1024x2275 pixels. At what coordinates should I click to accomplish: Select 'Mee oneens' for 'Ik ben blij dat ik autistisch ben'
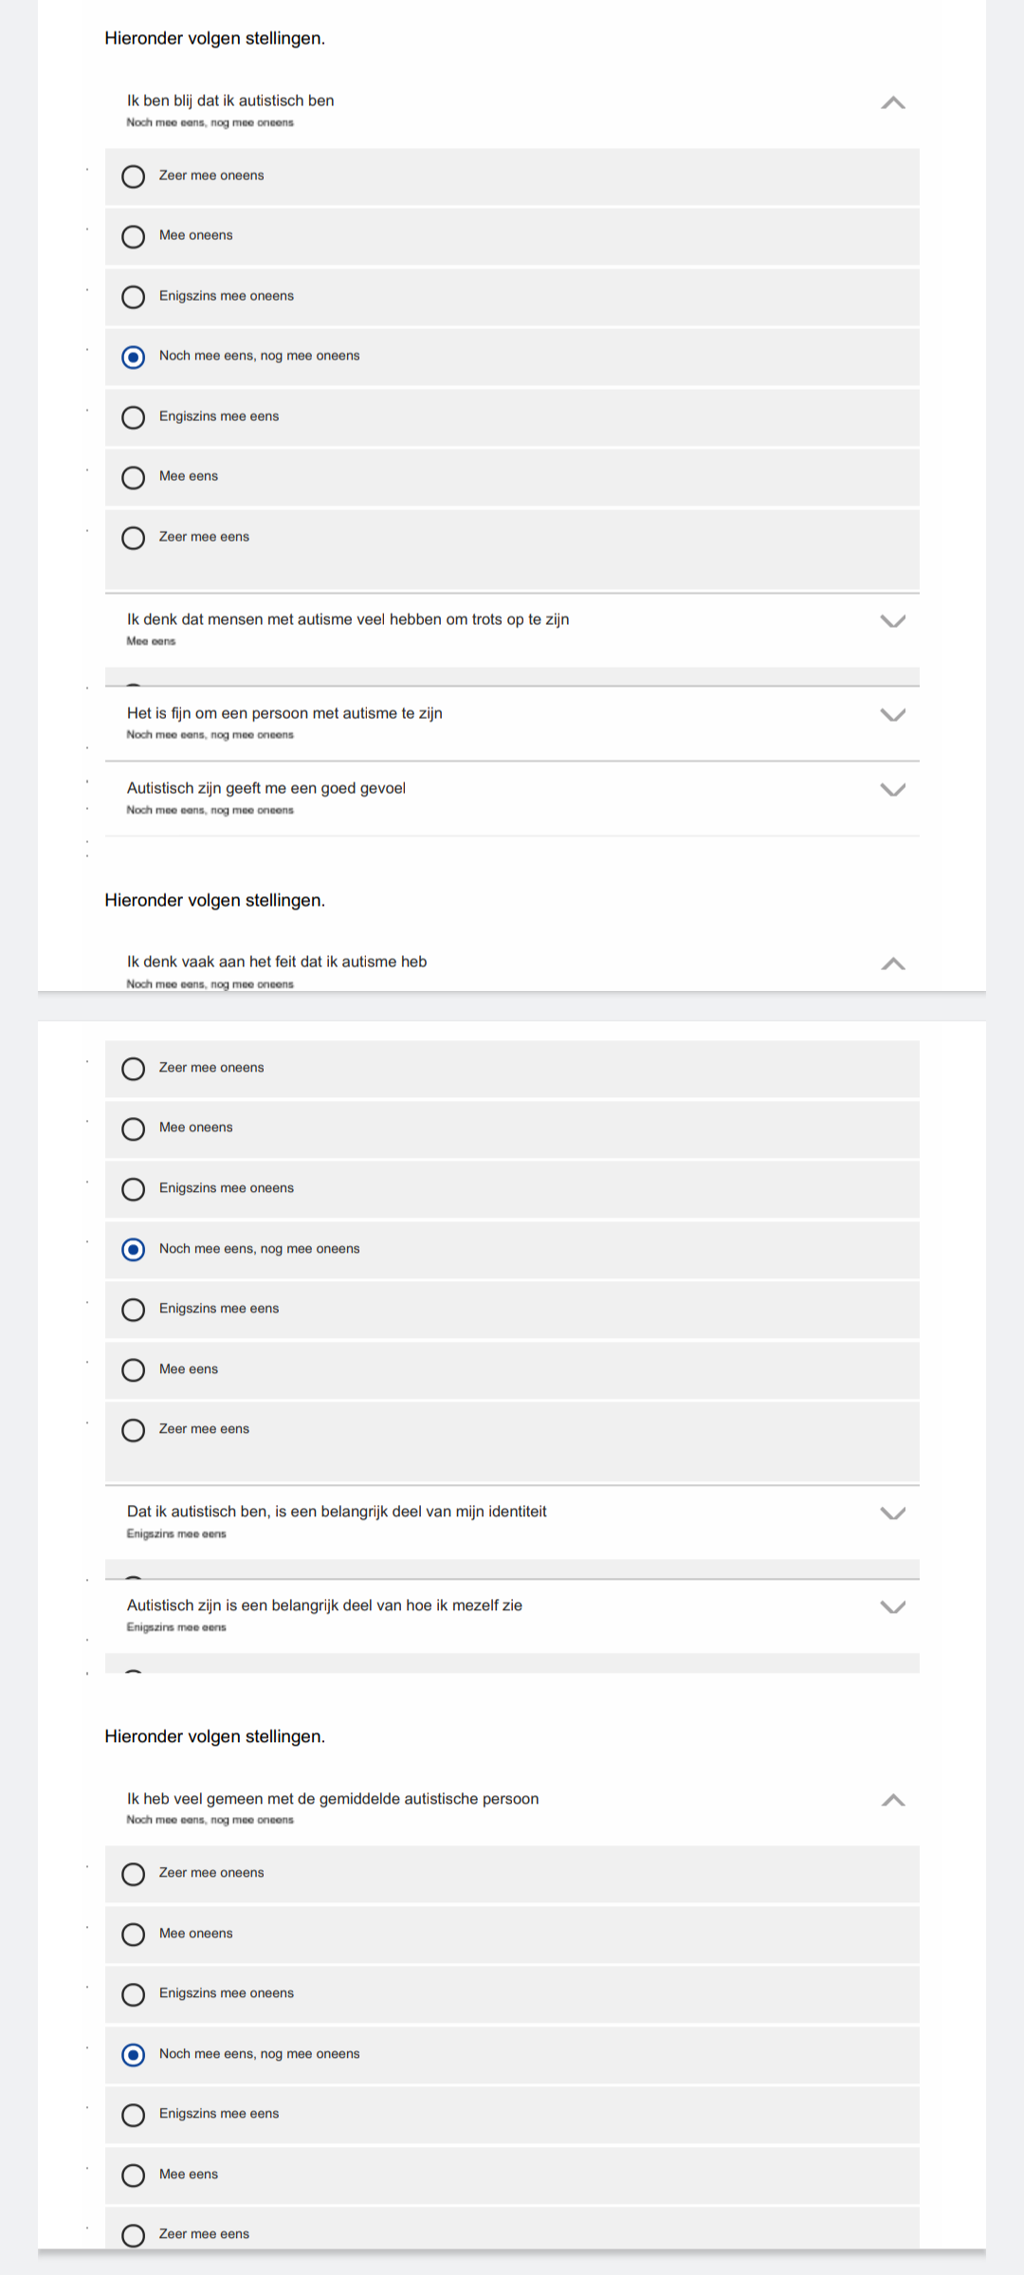pos(512,236)
